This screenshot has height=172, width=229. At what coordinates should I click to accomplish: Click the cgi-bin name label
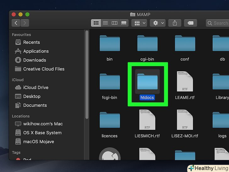tap(147, 59)
